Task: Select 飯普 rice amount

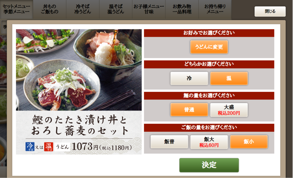Action: pyautogui.click(x=169, y=142)
